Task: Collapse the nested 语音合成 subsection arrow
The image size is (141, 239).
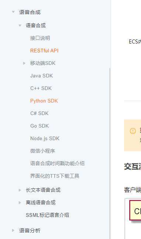Action: pos(20,25)
